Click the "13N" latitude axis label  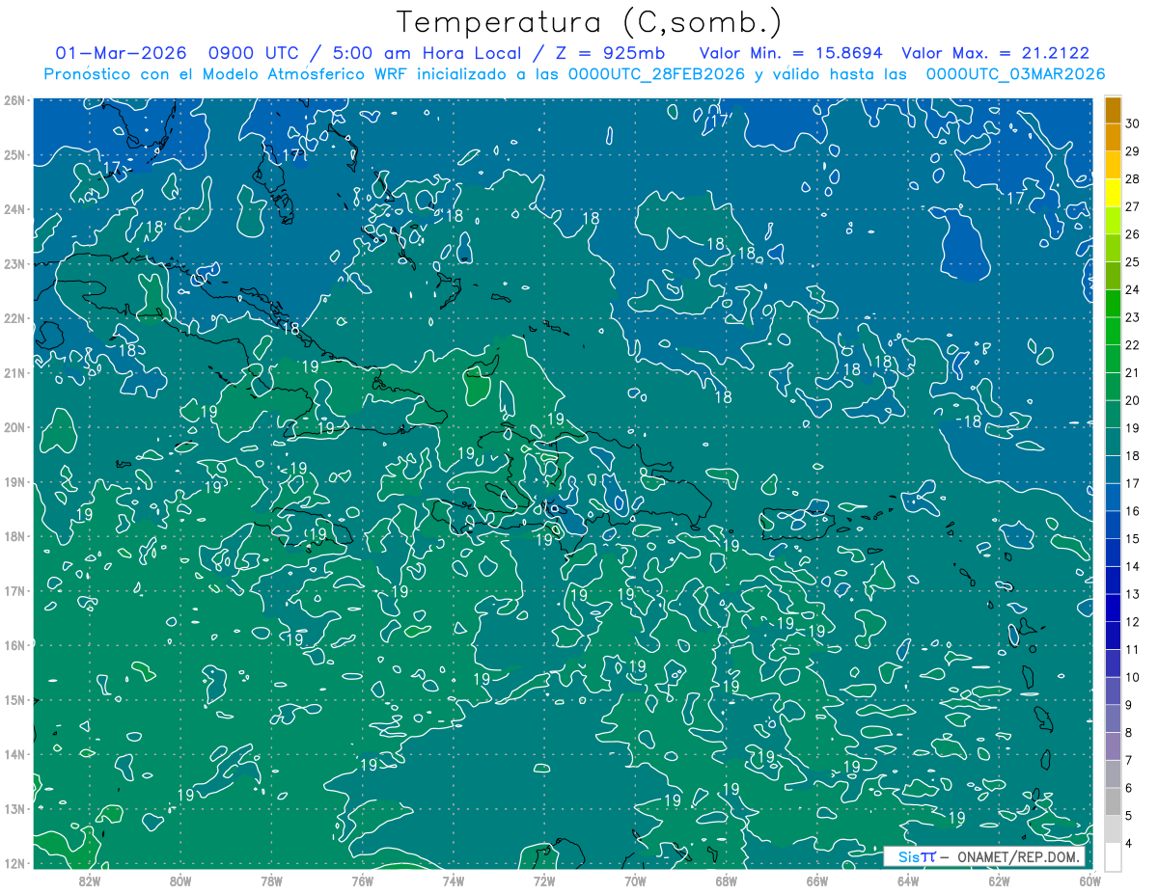14,809
